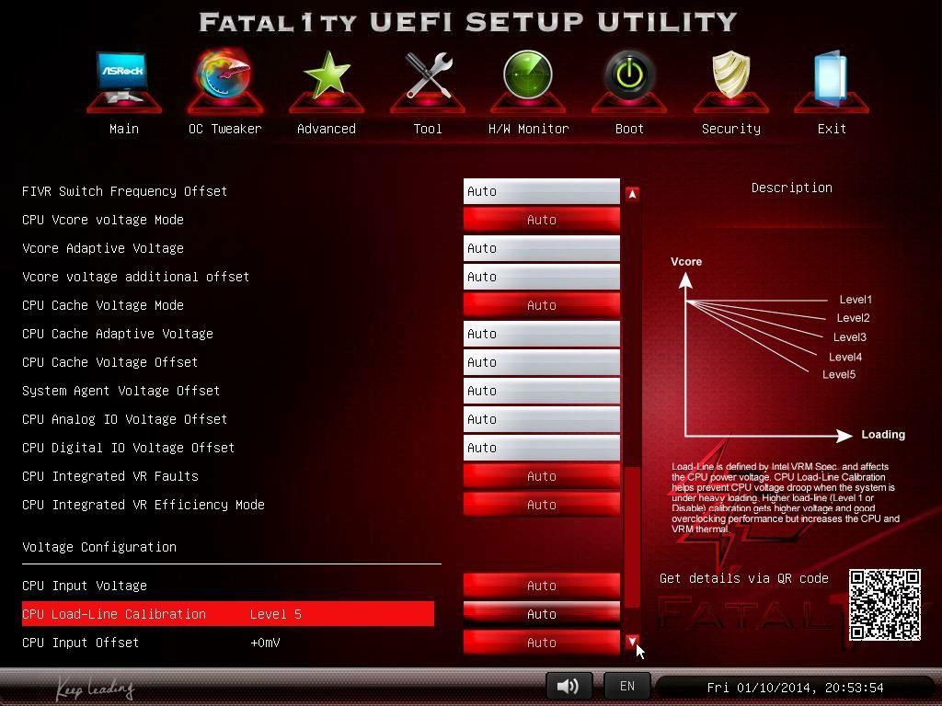The height and width of the screenshot is (706, 942).
Task: Open the CPU Input Voltage Auto dropdown
Action: point(541,586)
